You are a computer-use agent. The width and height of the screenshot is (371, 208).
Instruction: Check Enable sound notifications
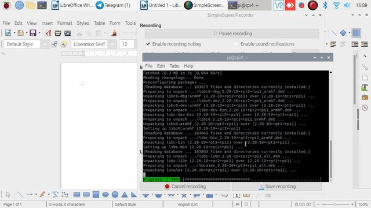[x=236, y=44]
